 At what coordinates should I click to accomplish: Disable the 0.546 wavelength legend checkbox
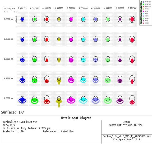pyautogui.click(x=141, y=16)
